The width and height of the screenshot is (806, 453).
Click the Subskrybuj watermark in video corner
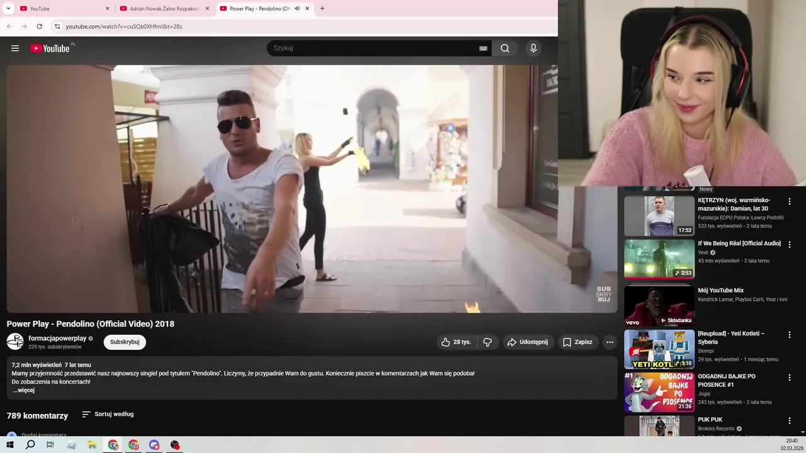click(x=604, y=294)
